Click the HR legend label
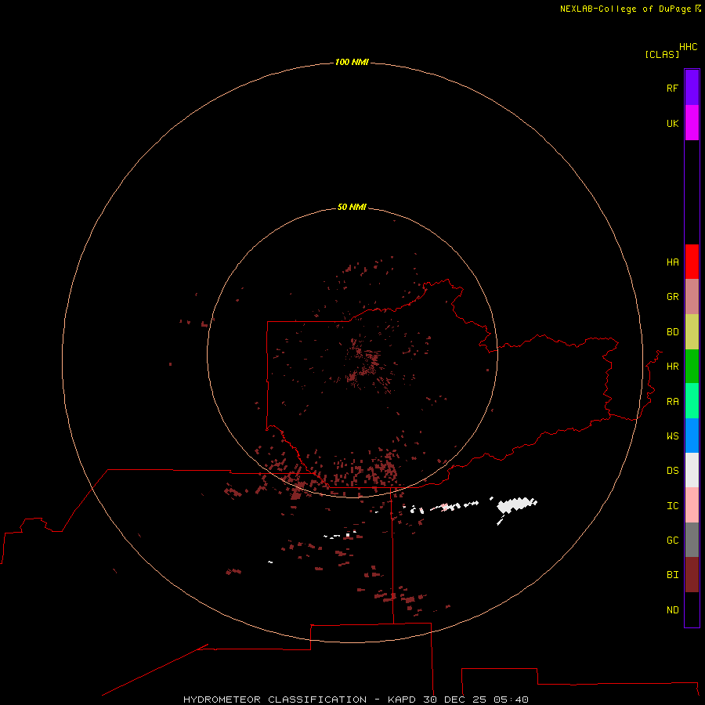The height and width of the screenshot is (705, 705). 672,367
